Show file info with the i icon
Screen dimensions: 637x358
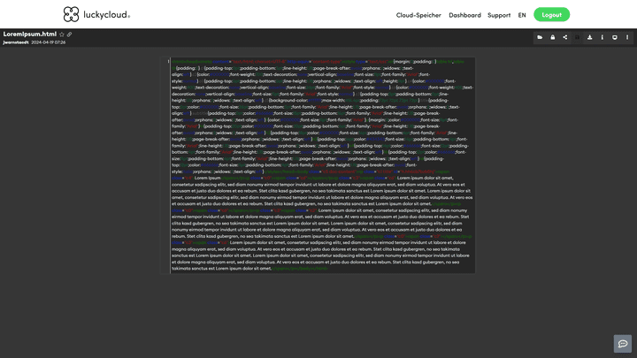(602, 37)
